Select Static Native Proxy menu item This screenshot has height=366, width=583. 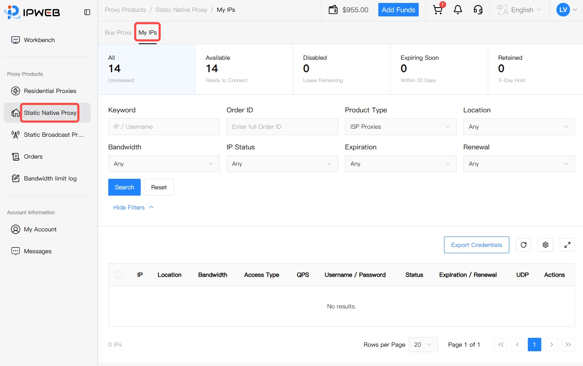click(x=47, y=113)
